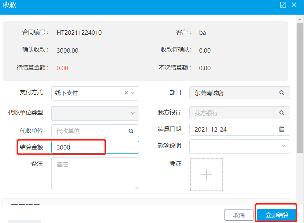This screenshot has height=223, width=304.
Task: Click the 代收单位 input field
Action: point(87,131)
